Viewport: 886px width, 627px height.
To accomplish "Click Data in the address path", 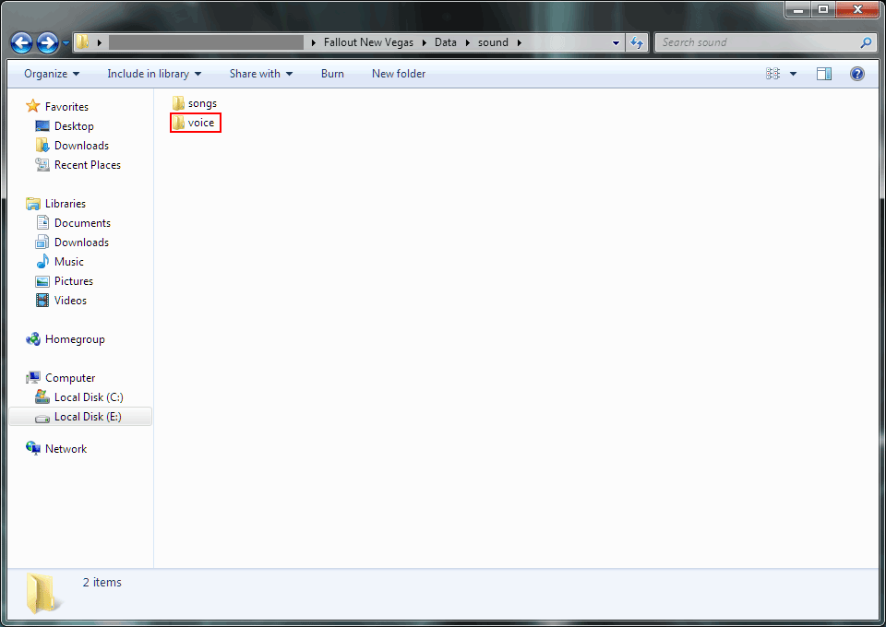I will click(x=446, y=42).
